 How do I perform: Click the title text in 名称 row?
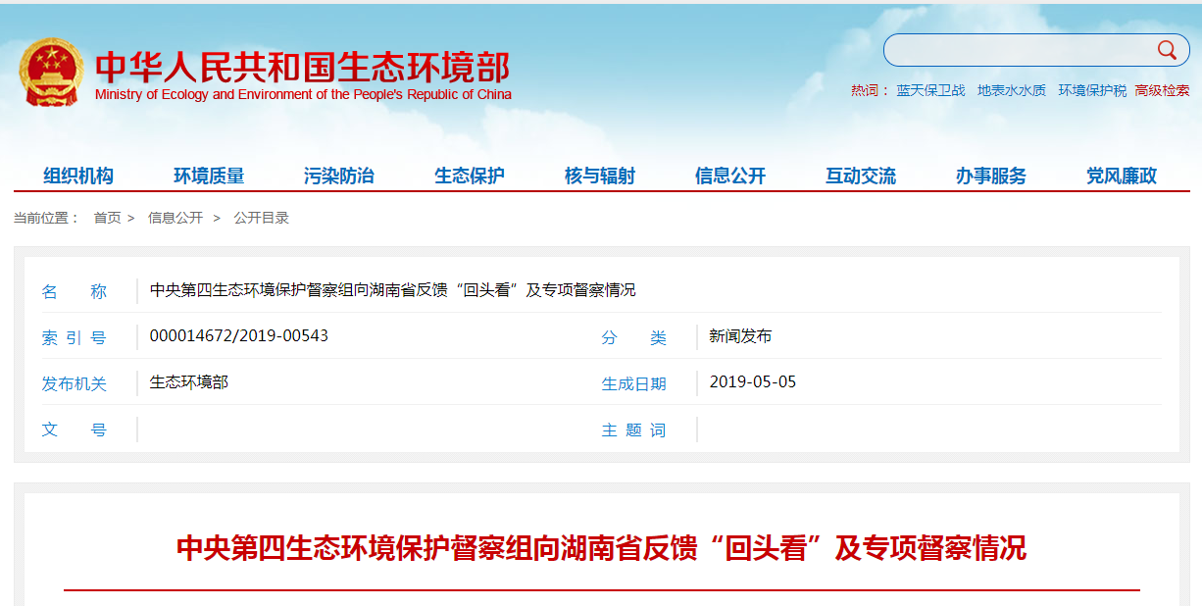[392, 290]
